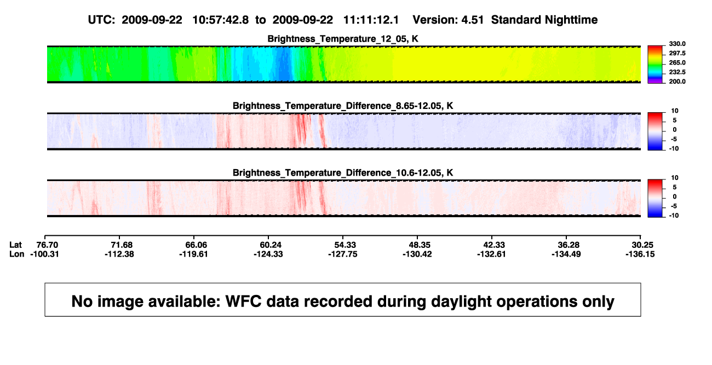The image size is (712, 365).
Task: Click the Lon axis label
Action: [17, 254]
